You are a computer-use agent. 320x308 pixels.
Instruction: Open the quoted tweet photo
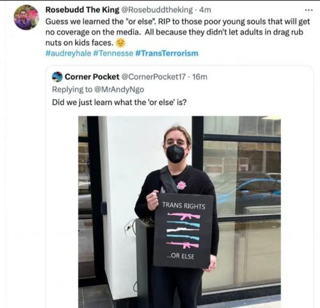[x=179, y=212]
